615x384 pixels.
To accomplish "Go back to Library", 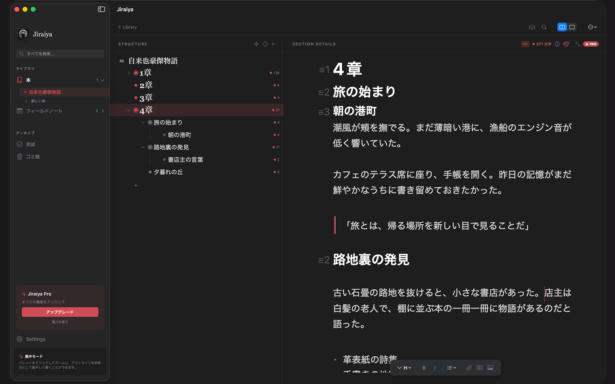I will point(127,27).
